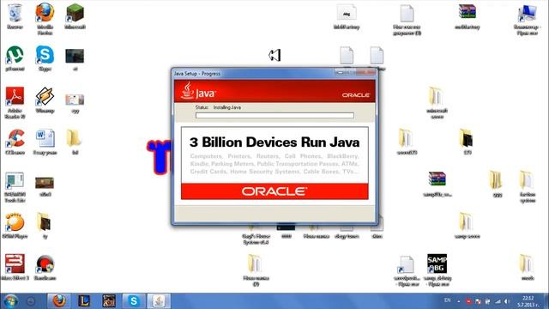Viewport: 549px width, 309px height.
Task: Launch uTorrent from the desktop shortcut
Action: click(15, 55)
